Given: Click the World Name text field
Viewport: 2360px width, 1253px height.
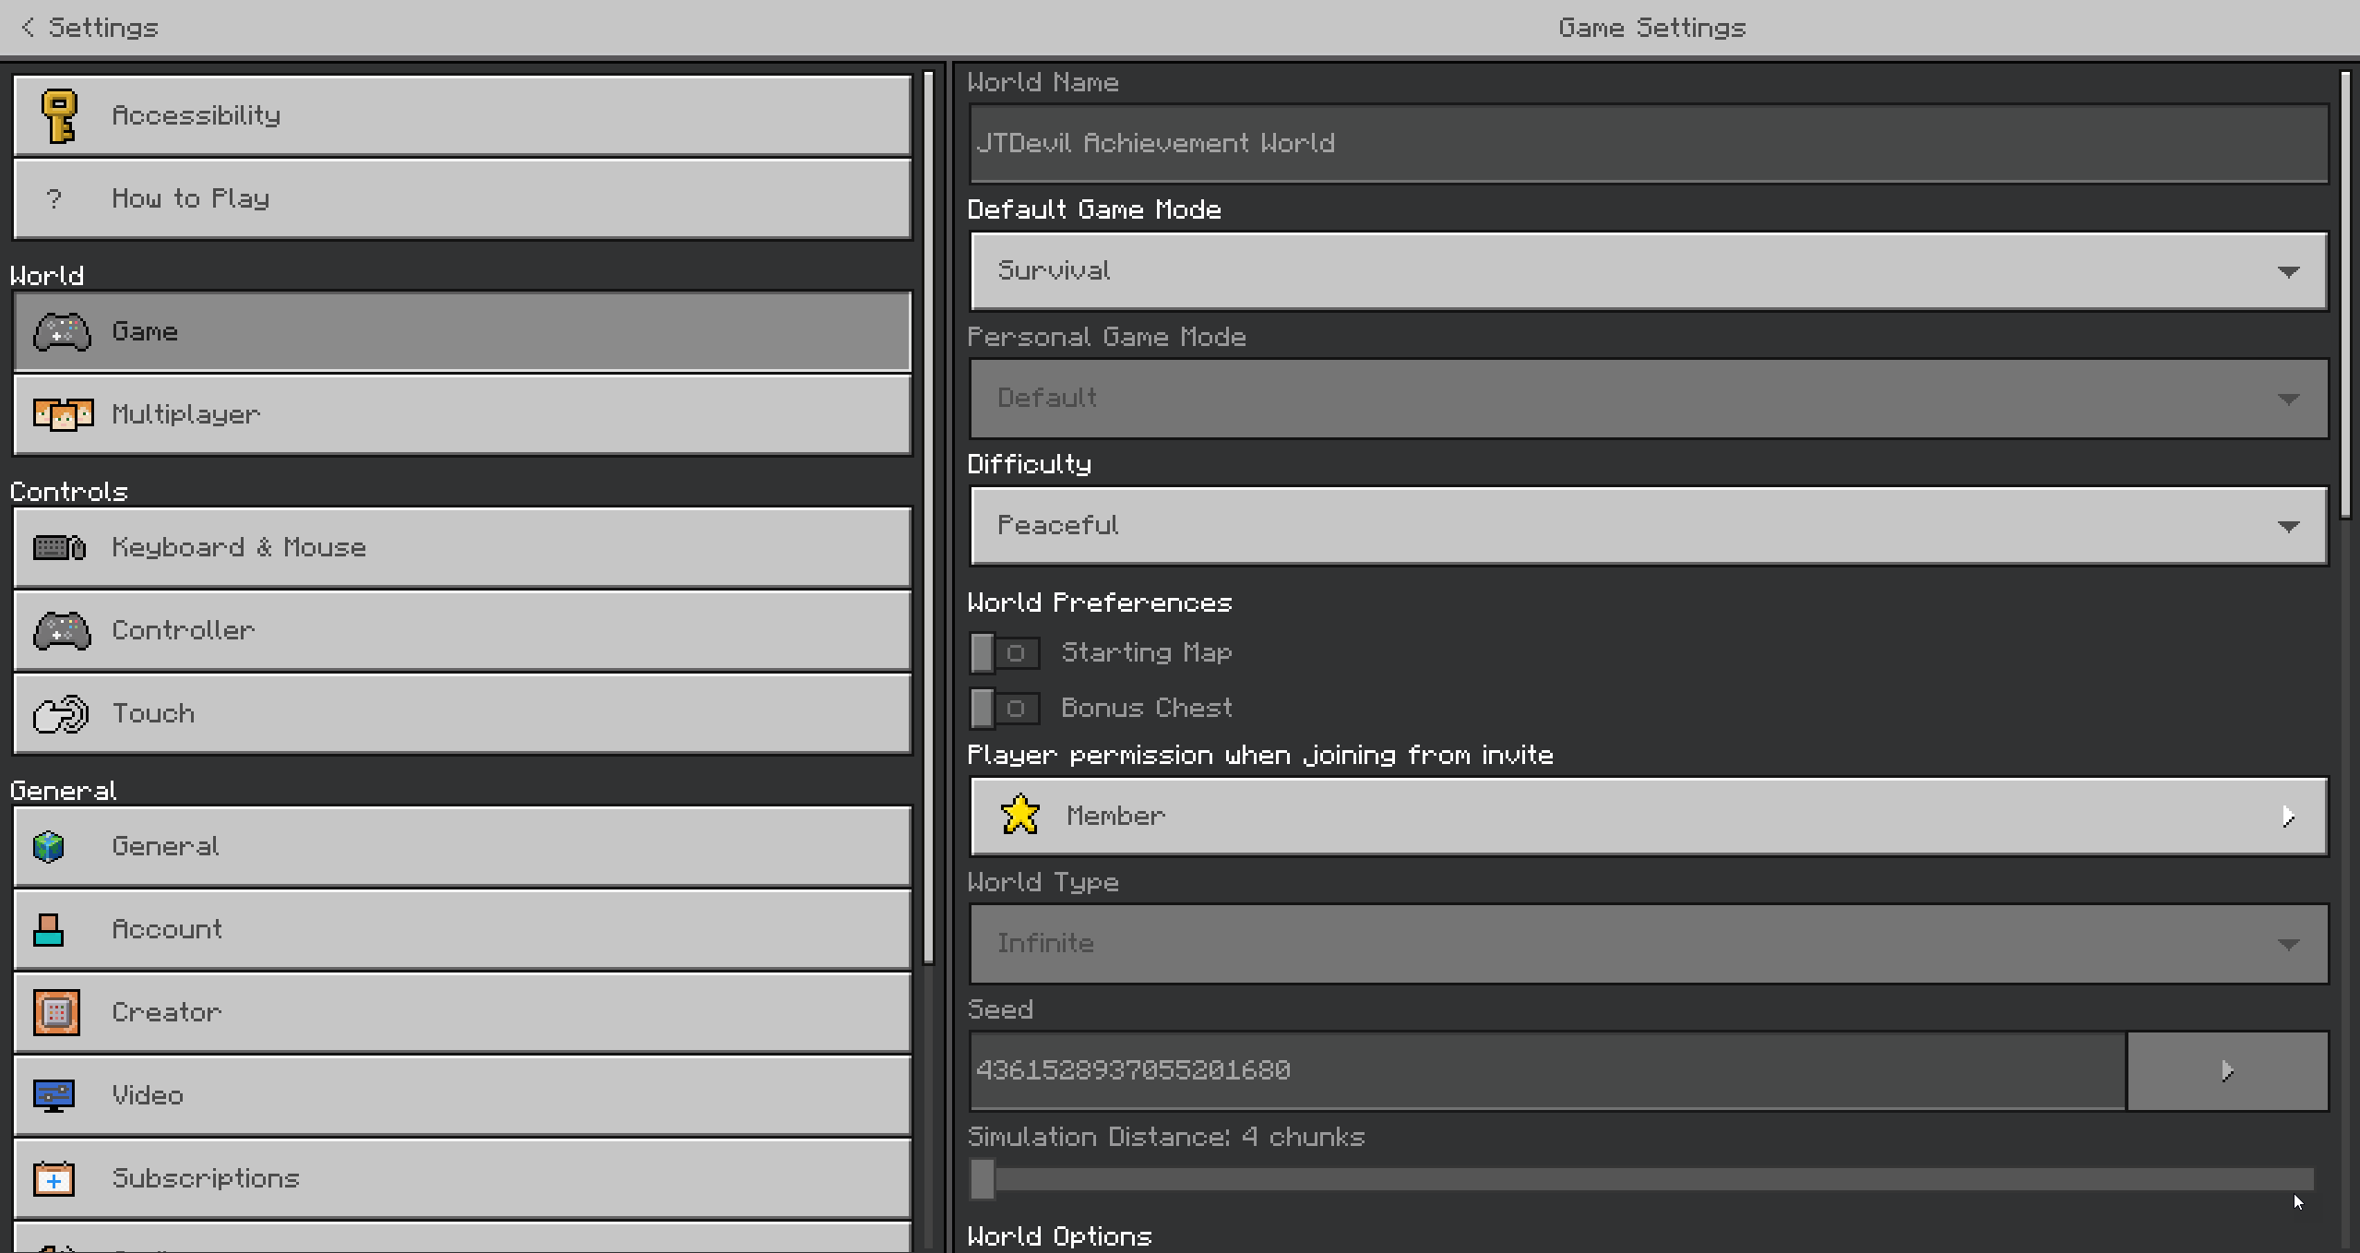Looking at the screenshot, I should tap(1648, 144).
